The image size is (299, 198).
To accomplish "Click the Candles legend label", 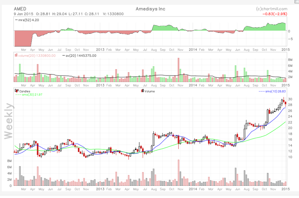I will [x=25, y=91].
